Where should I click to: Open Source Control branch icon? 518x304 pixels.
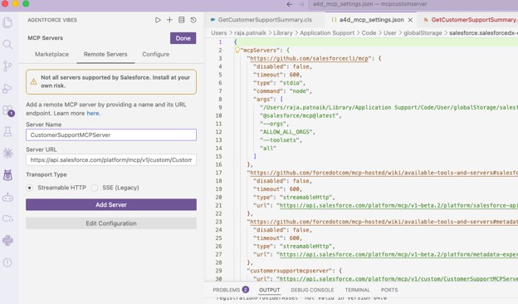[7, 66]
